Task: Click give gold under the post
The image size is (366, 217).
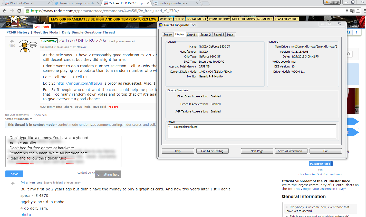Action: 100,107
